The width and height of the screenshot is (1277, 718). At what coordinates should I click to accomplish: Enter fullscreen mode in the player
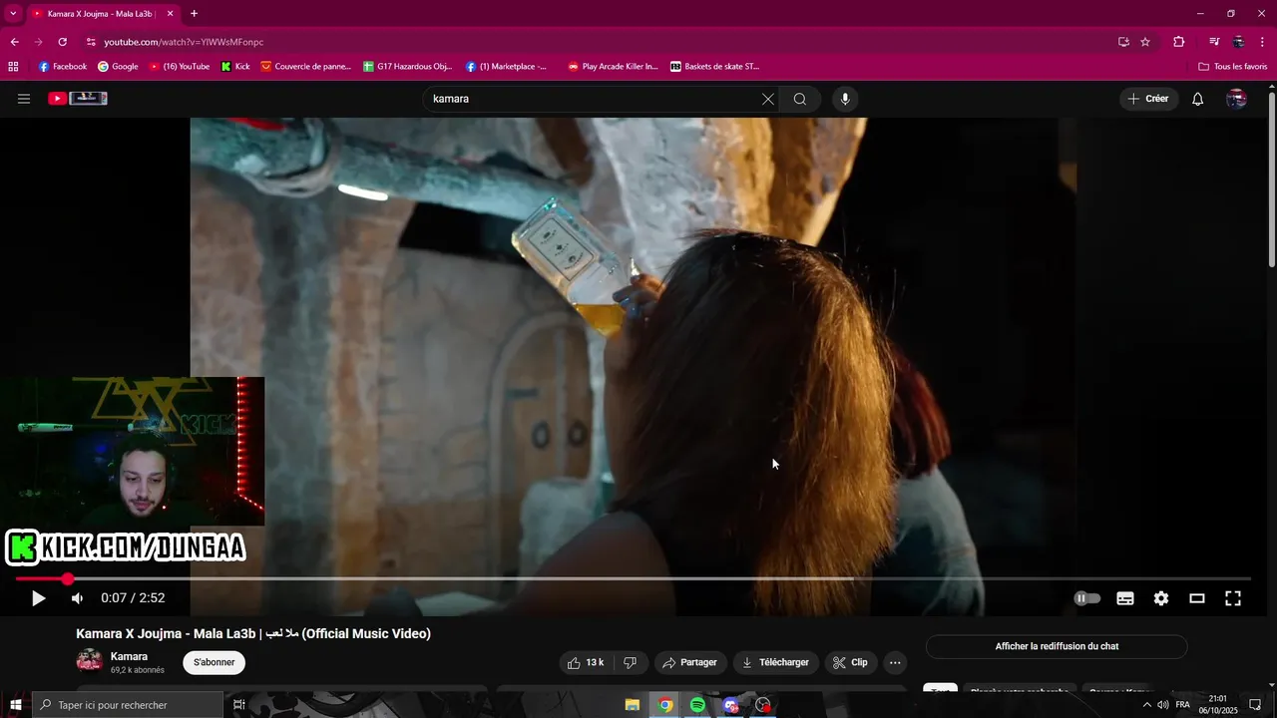(x=1233, y=598)
